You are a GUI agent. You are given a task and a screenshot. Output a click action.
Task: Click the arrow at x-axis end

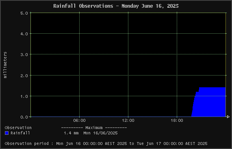pos(228,117)
